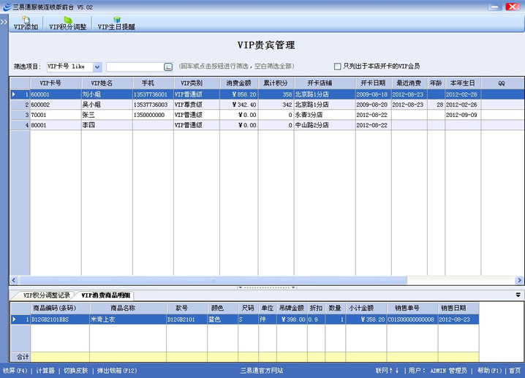
Task: Select the D12GB2101BBS product row
Action: 244,320
